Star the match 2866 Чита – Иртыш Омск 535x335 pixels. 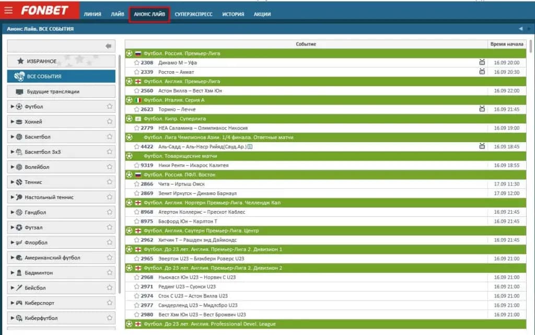[x=136, y=184]
